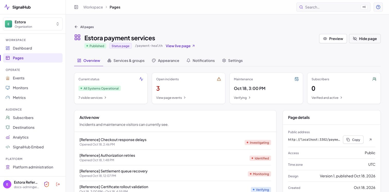Open the Appearance tab
This screenshot has height=192, width=389.
coord(165,60)
